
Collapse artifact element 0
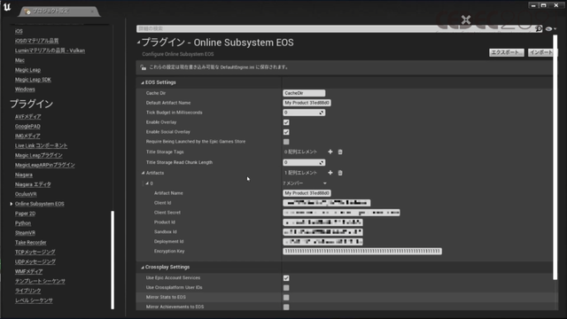click(x=147, y=183)
